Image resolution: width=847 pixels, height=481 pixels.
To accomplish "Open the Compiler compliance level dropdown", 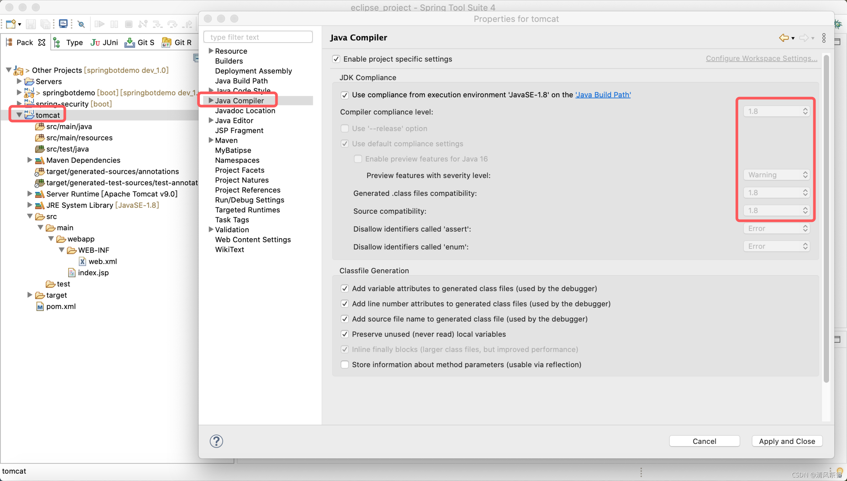I will point(777,111).
